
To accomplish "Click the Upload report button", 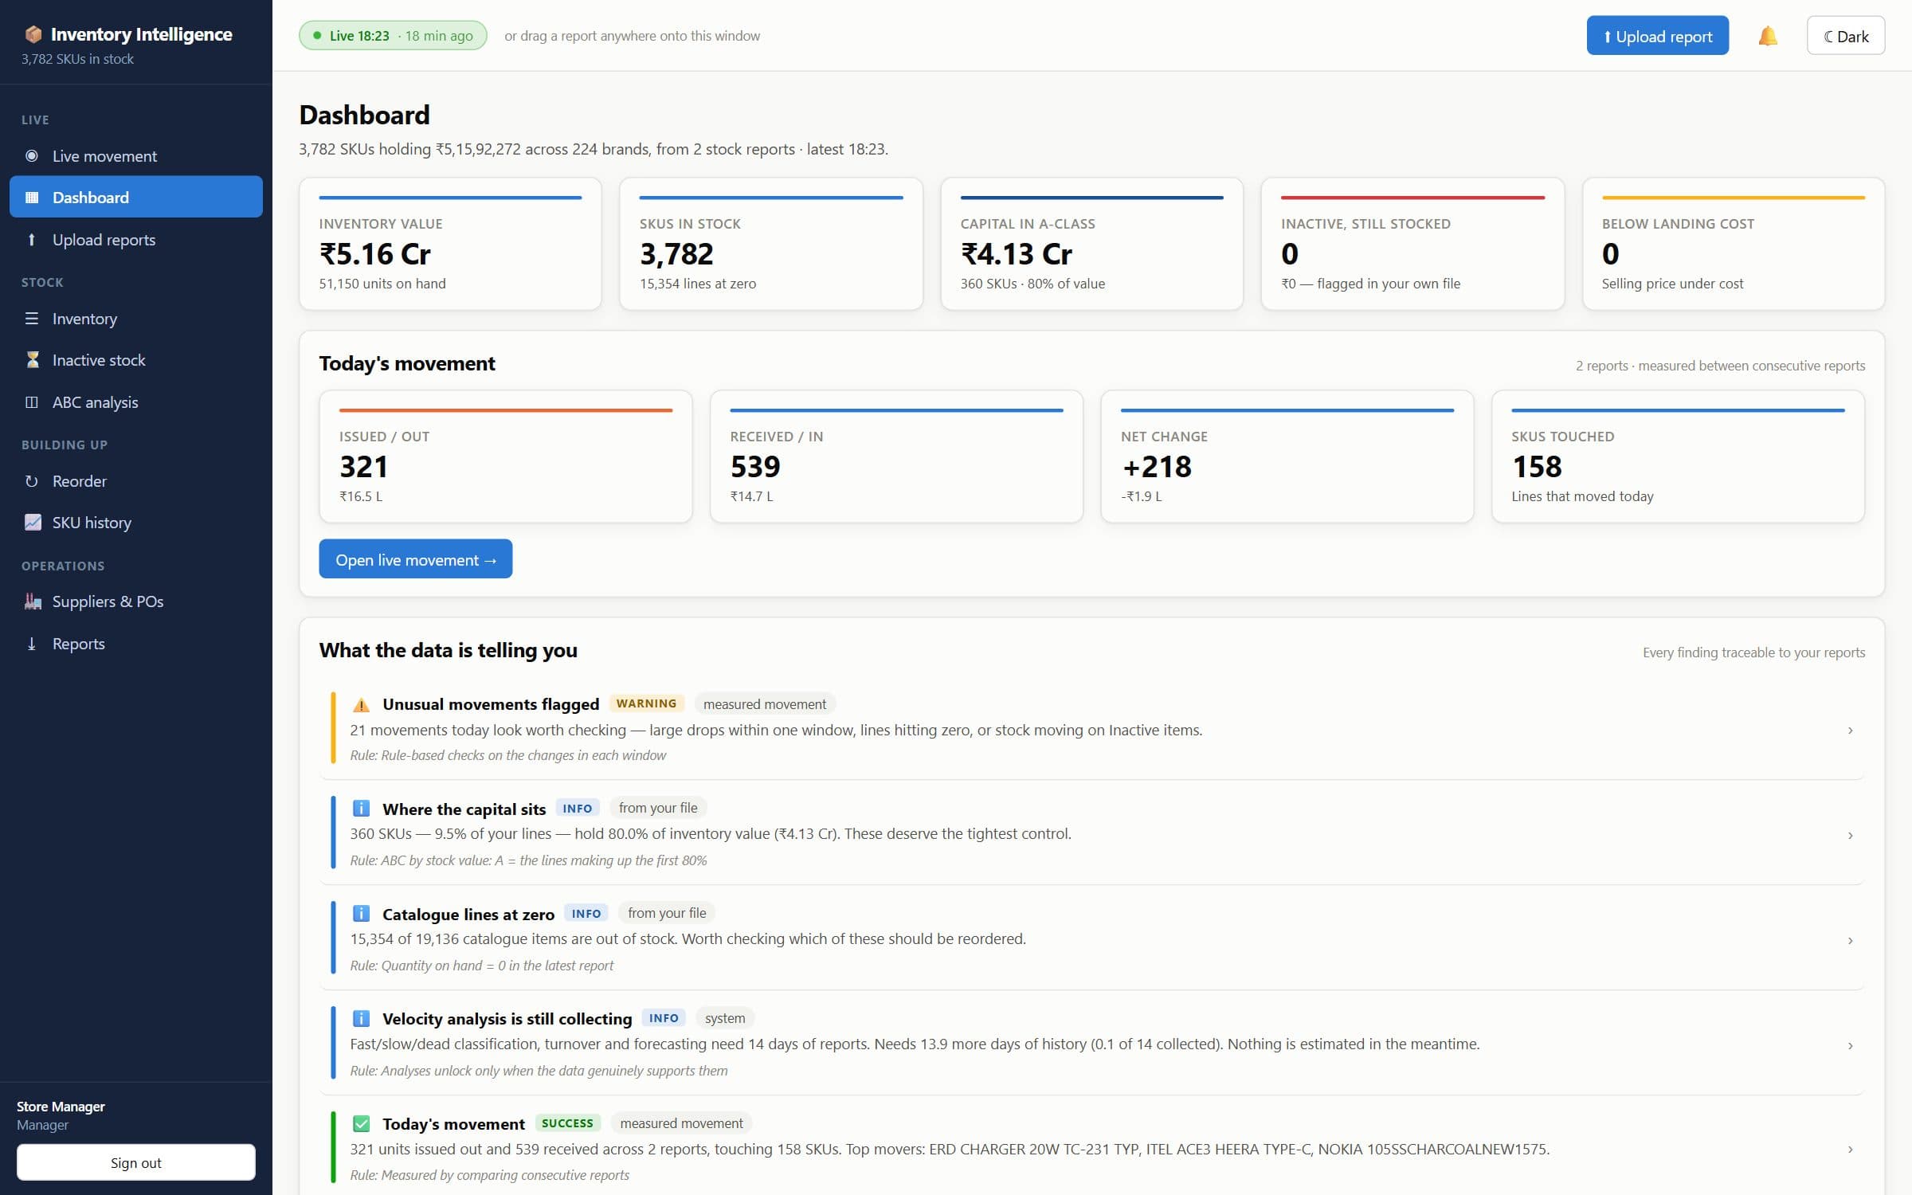I will point(1657,36).
